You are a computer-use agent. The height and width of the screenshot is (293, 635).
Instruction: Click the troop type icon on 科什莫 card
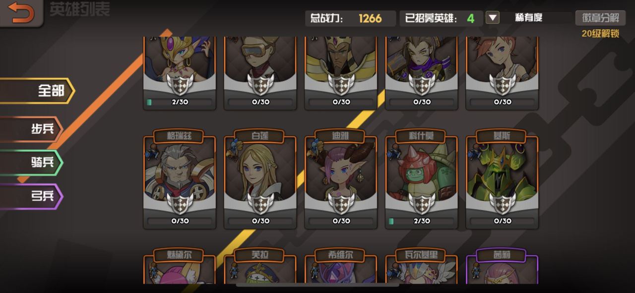394,152
